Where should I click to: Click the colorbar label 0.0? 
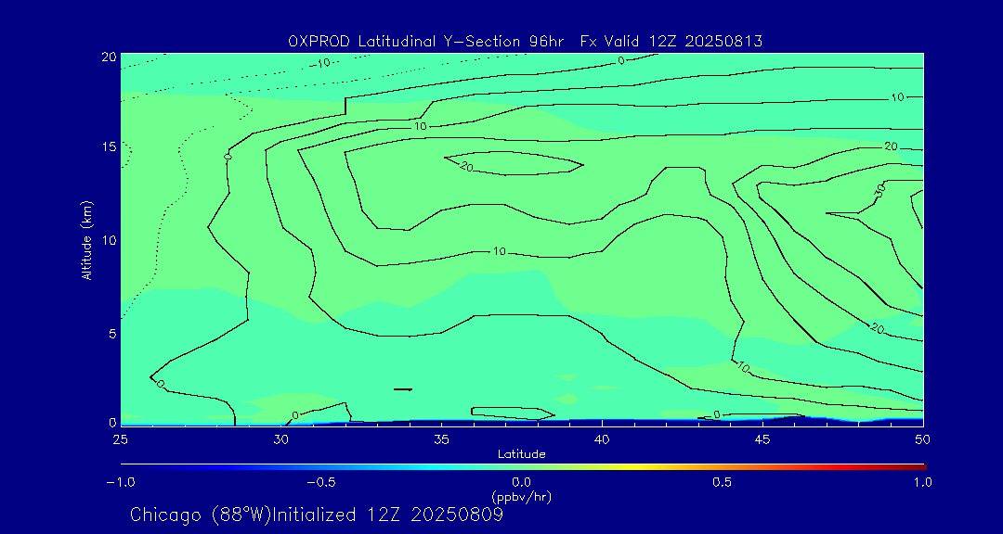[x=521, y=482]
